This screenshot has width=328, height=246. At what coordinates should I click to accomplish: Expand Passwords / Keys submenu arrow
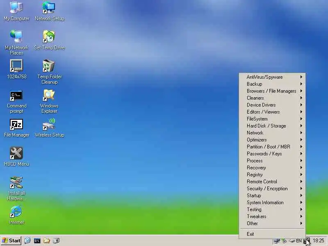301,153
